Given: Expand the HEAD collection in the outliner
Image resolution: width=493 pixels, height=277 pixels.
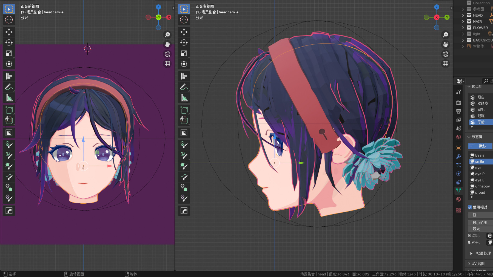Looking at the screenshot, I should tap(463, 15).
